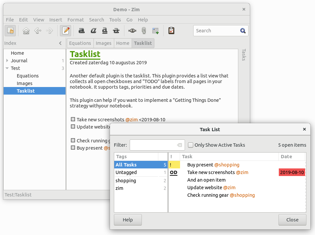Click inside the Filter field

point(155,145)
